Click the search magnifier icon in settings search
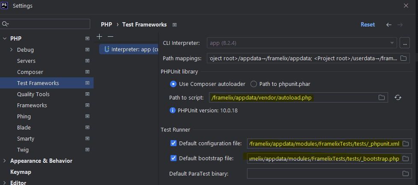Viewport: 418px width, 185px height. tap(5, 24)
